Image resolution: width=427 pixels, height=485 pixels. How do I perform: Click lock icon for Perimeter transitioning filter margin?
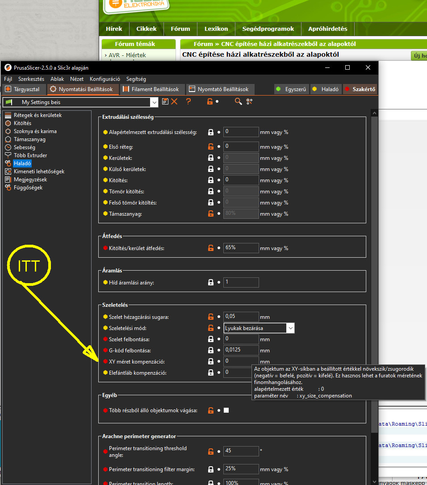pyautogui.click(x=211, y=469)
